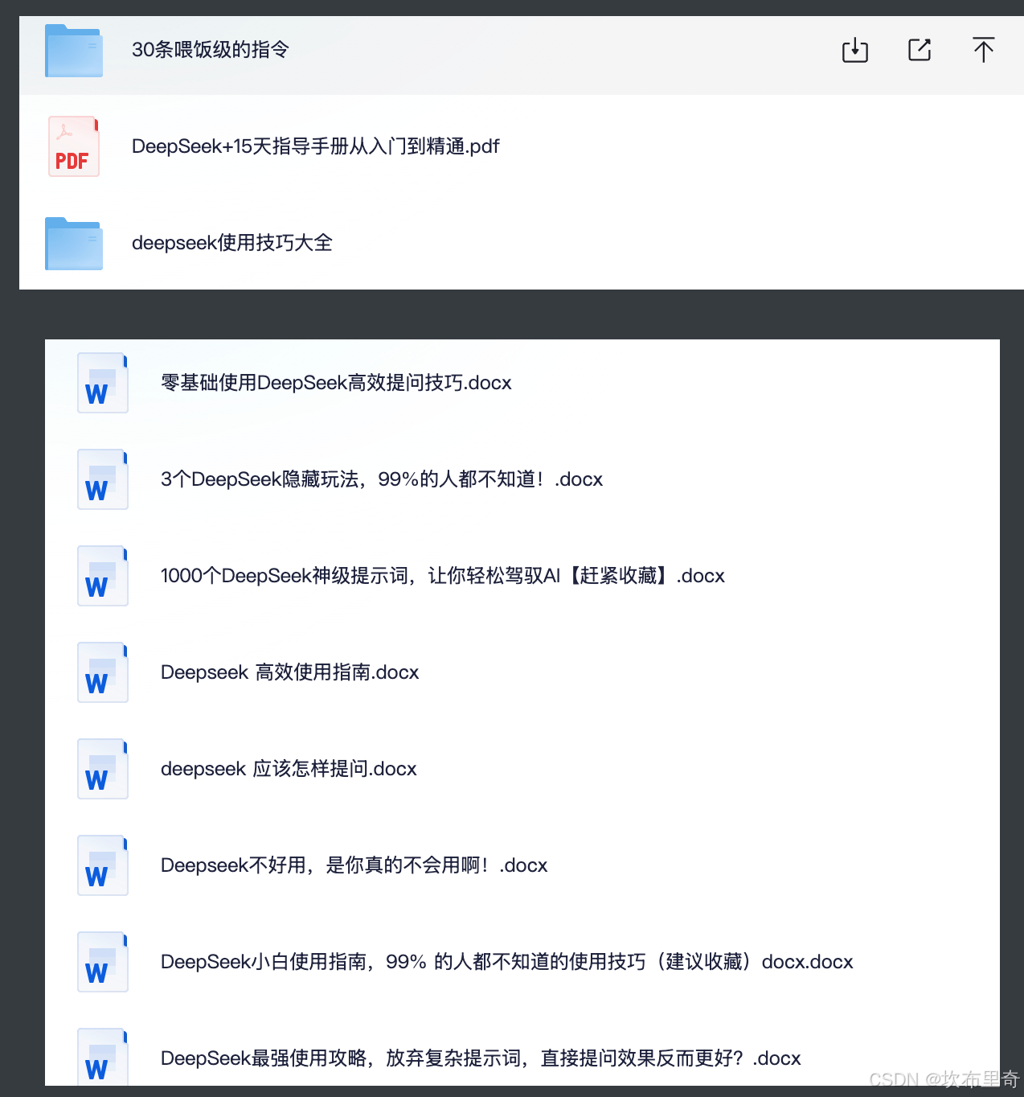Viewport: 1024px width, 1097px height.
Task: Open file name deepseek 应该怎样提问.docx
Action: click(289, 769)
